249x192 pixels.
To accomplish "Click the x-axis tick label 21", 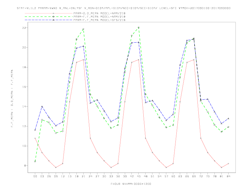I will pyautogui.click(x=83, y=176).
